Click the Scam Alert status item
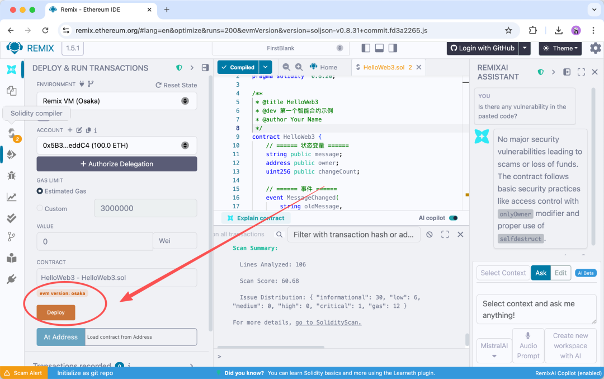Image resolution: width=604 pixels, height=379 pixels. 23,373
